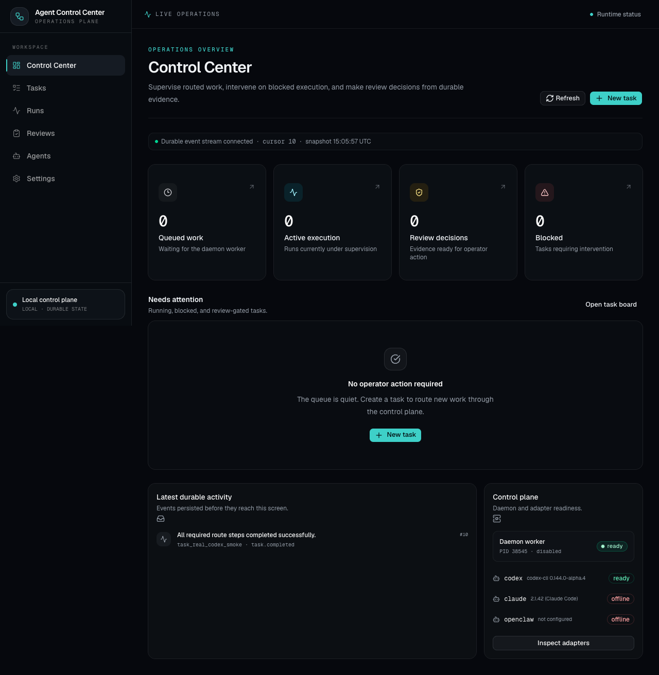Open task board link
659x675 pixels.
point(611,305)
